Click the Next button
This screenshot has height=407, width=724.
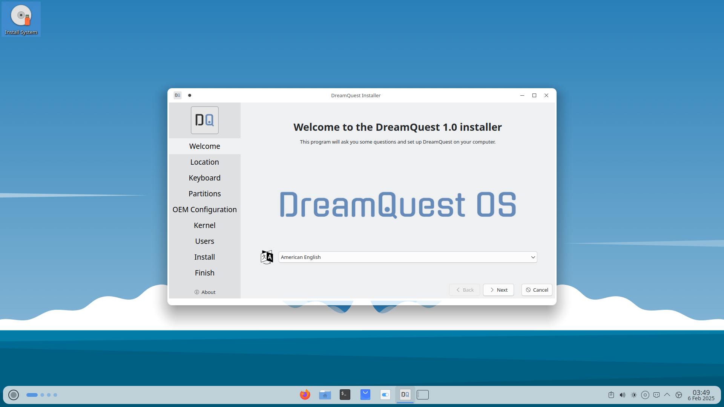pos(498,290)
